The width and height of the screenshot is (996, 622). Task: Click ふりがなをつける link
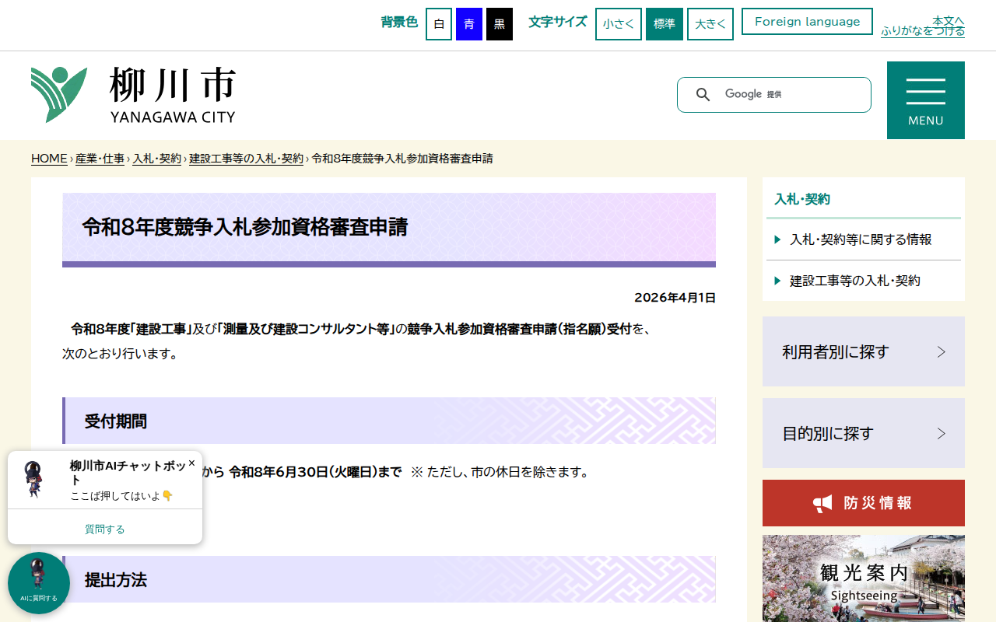coord(923,31)
